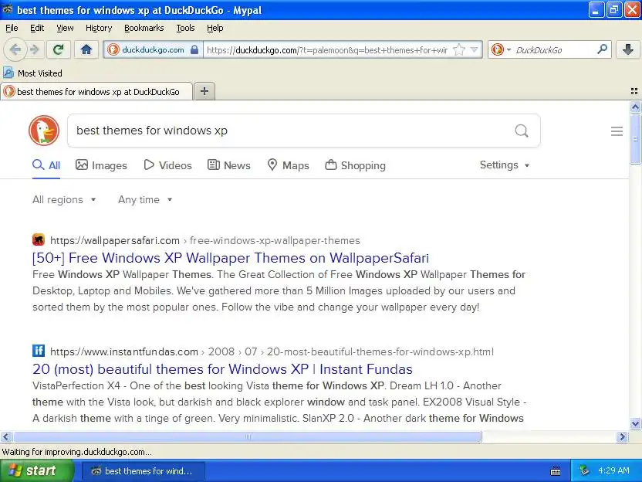This screenshot has height=482, width=642.
Task: Submit search with magnifier in search box
Action: coord(521,131)
